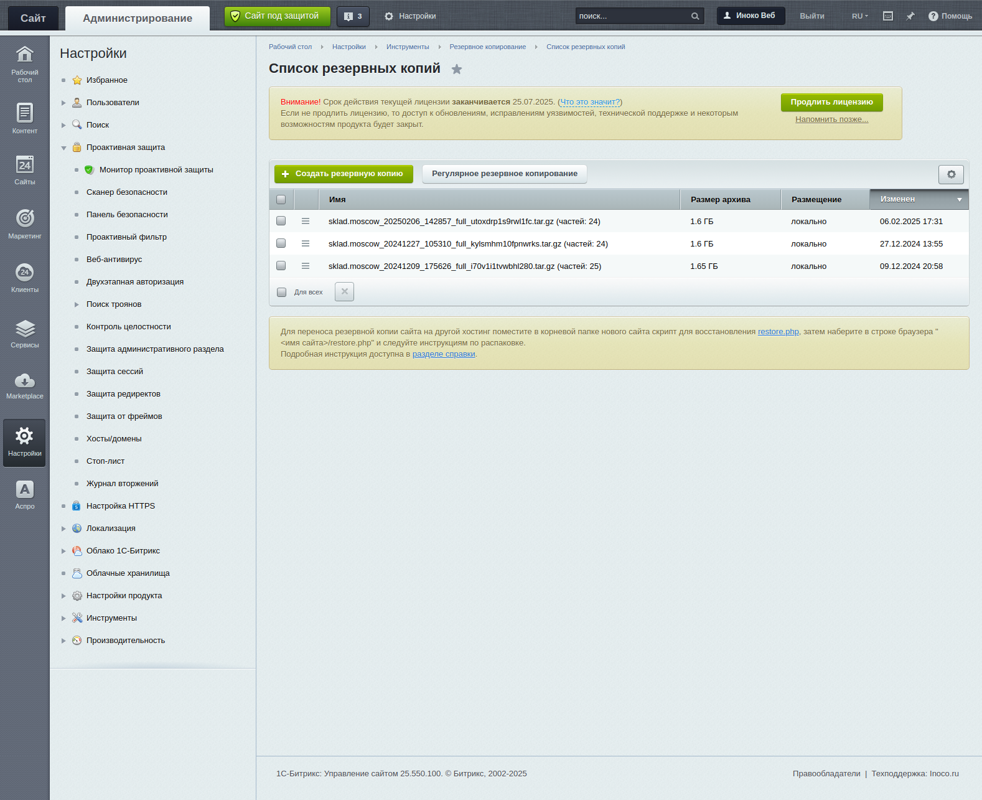Click Создать резервную копию button
The height and width of the screenshot is (800, 982).
[344, 174]
